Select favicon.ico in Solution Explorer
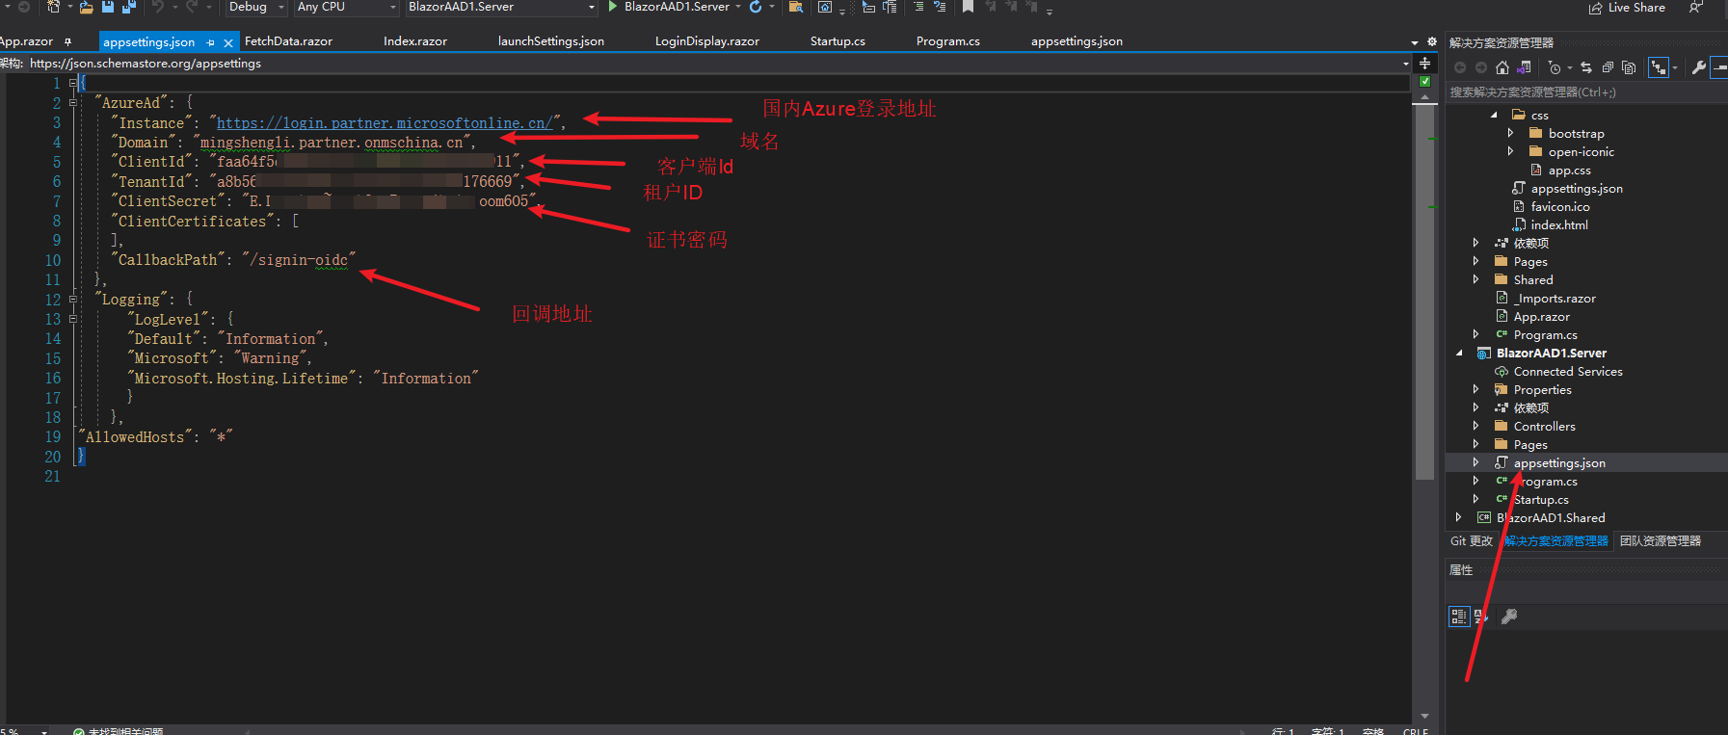Screen dimensions: 1728x735 [1560, 207]
